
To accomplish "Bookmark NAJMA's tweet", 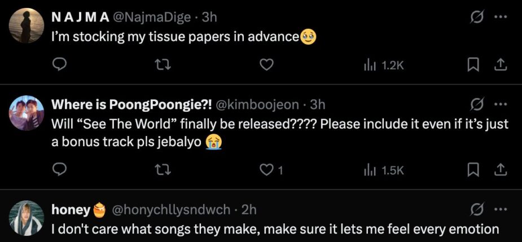I will (472, 65).
